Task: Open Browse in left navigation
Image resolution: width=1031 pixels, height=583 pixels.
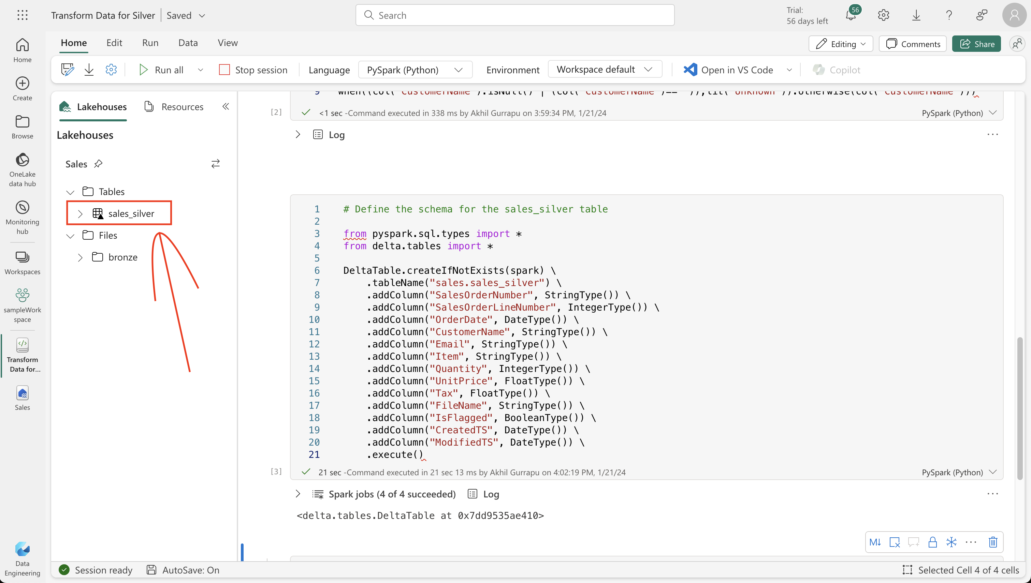Action: pos(23,127)
